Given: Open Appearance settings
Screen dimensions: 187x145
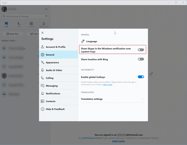Looking at the screenshot, I should coord(59,62).
